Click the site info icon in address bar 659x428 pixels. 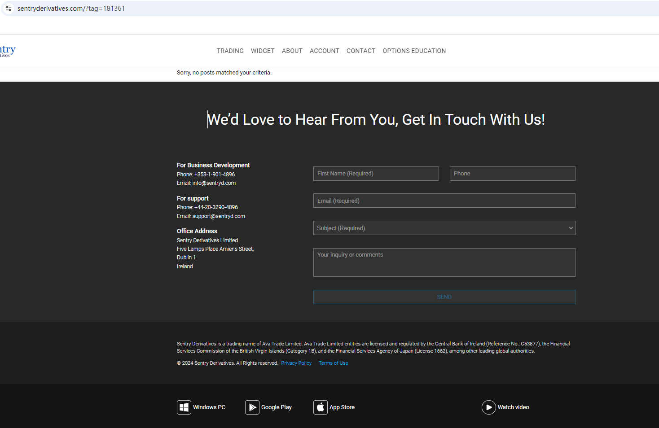point(9,9)
